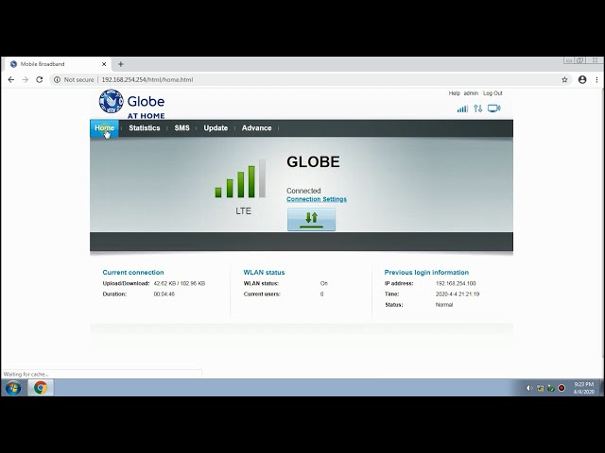This screenshot has width=605, height=453.
Task: Click the Current connection heading
Action: tap(133, 273)
